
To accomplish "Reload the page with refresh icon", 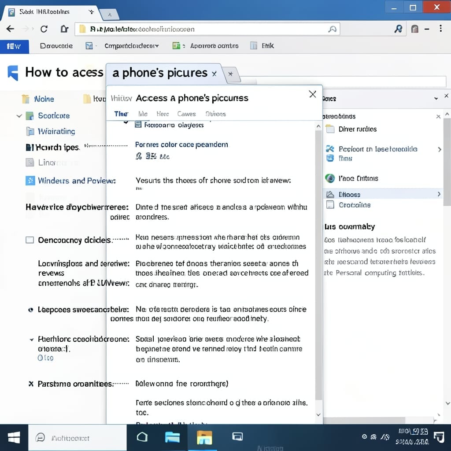I will click(44, 29).
